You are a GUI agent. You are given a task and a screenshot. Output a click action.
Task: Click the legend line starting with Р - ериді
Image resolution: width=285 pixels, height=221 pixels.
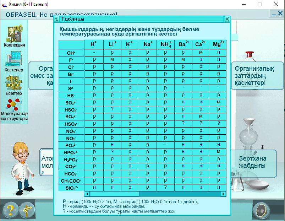(x=130, y=201)
